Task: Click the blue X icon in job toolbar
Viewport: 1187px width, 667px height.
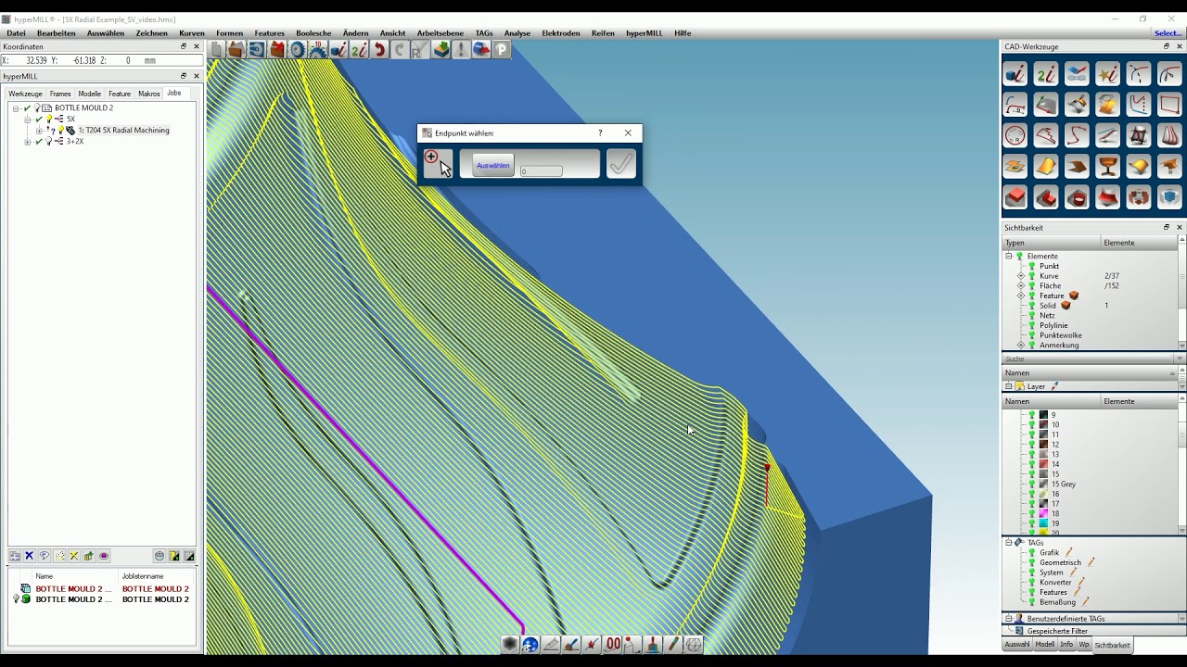Action: tap(30, 556)
